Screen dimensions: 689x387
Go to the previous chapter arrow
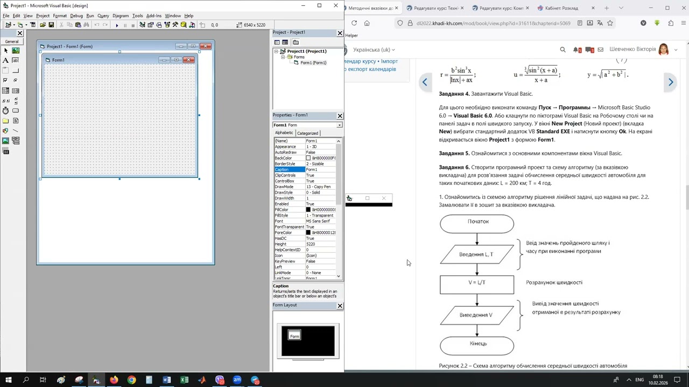tap(425, 82)
